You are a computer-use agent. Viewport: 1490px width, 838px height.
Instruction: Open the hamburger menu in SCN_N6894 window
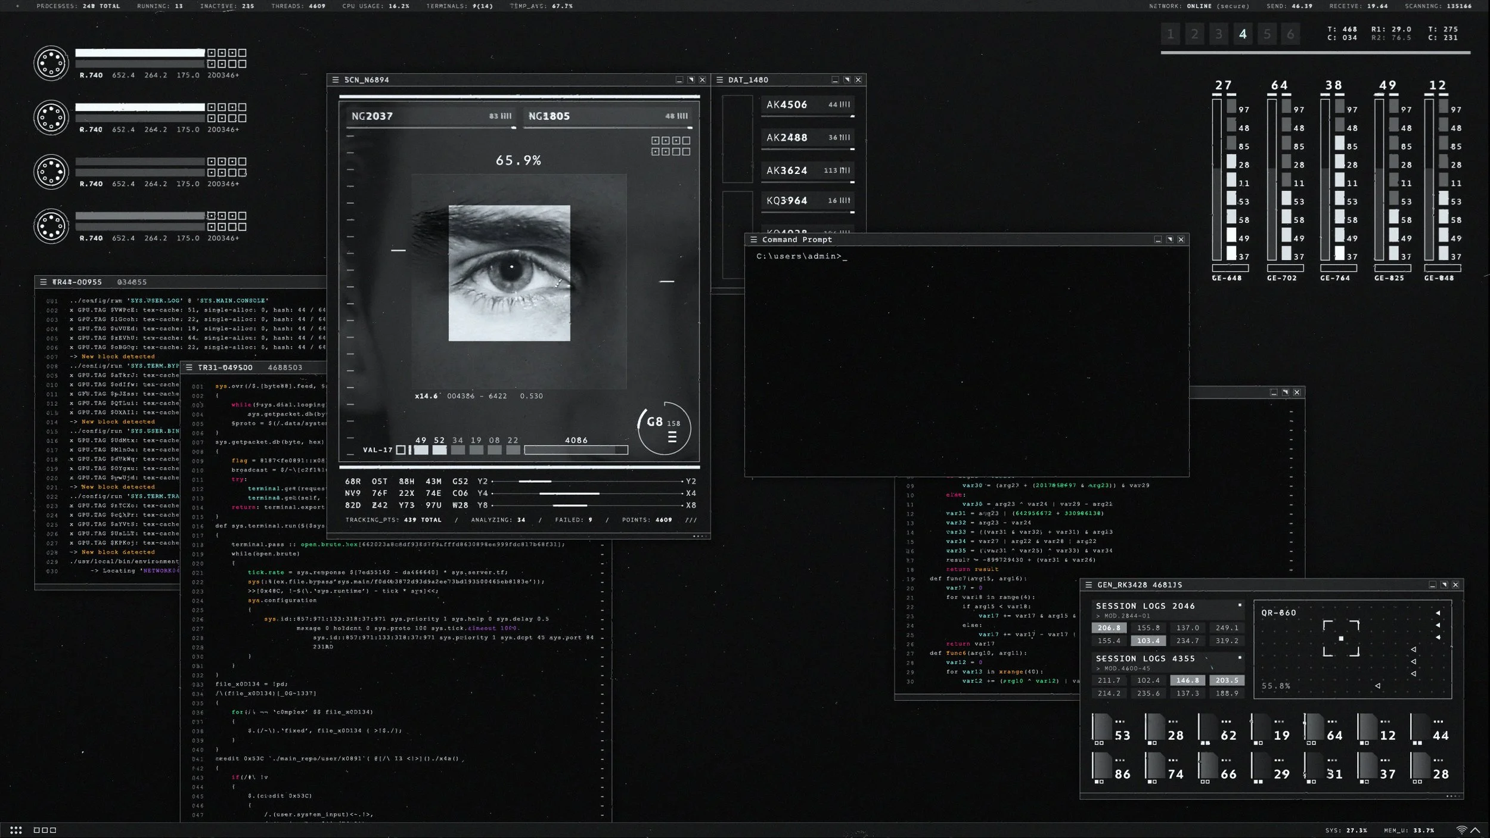click(x=336, y=80)
